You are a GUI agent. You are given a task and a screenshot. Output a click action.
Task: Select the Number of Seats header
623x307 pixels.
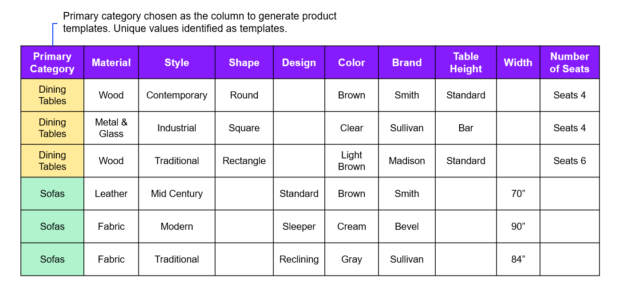(x=570, y=63)
